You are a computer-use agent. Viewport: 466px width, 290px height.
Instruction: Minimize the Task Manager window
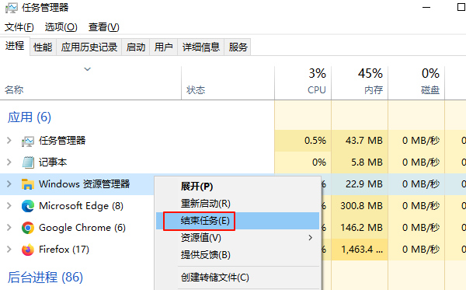pyautogui.click(x=426, y=8)
